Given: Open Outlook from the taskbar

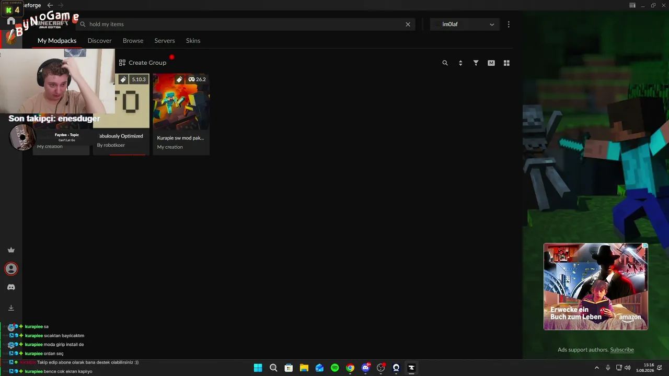Looking at the screenshot, I should [x=319, y=368].
